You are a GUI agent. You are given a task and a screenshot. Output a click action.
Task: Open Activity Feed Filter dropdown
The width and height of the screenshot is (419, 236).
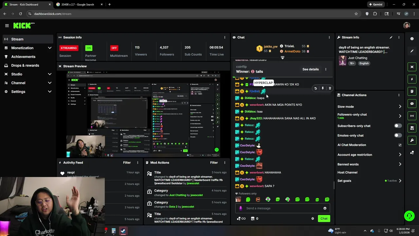coord(127,163)
